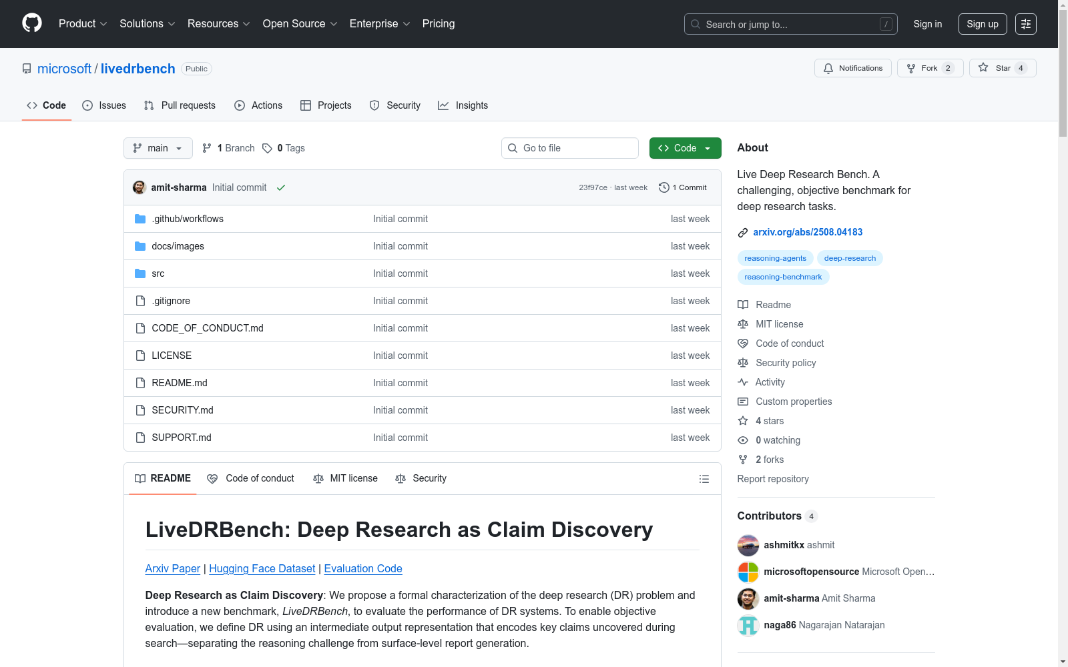Select the Code of conduct README tab
Screen dimensions: 1068x667
pyautogui.click(x=250, y=478)
